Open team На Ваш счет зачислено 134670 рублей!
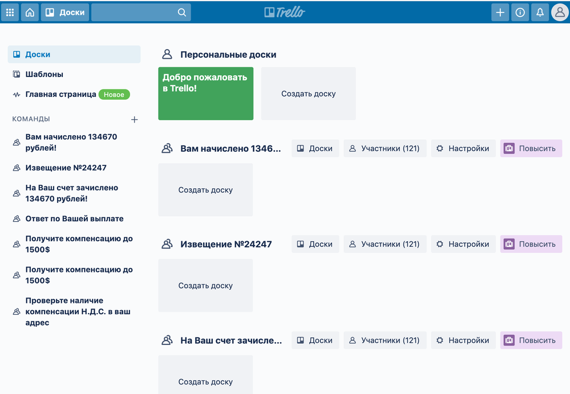570x394 pixels. click(x=74, y=193)
